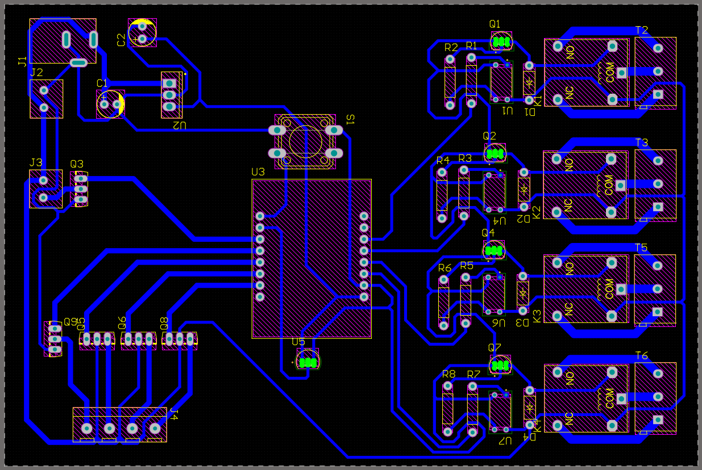Select the J1 power jack footprint
The width and height of the screenshot is (702, 470).
[x=63, y=41]
